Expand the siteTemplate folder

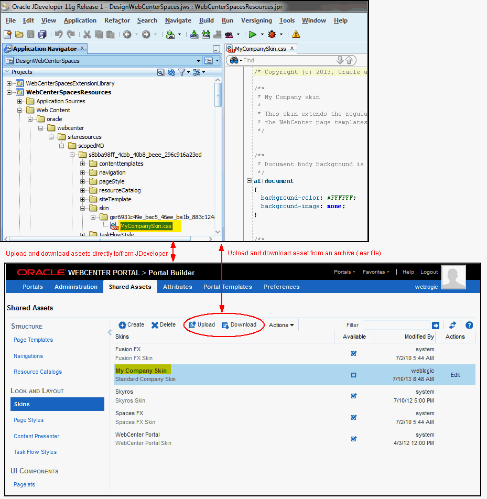[x=82, y=199]
